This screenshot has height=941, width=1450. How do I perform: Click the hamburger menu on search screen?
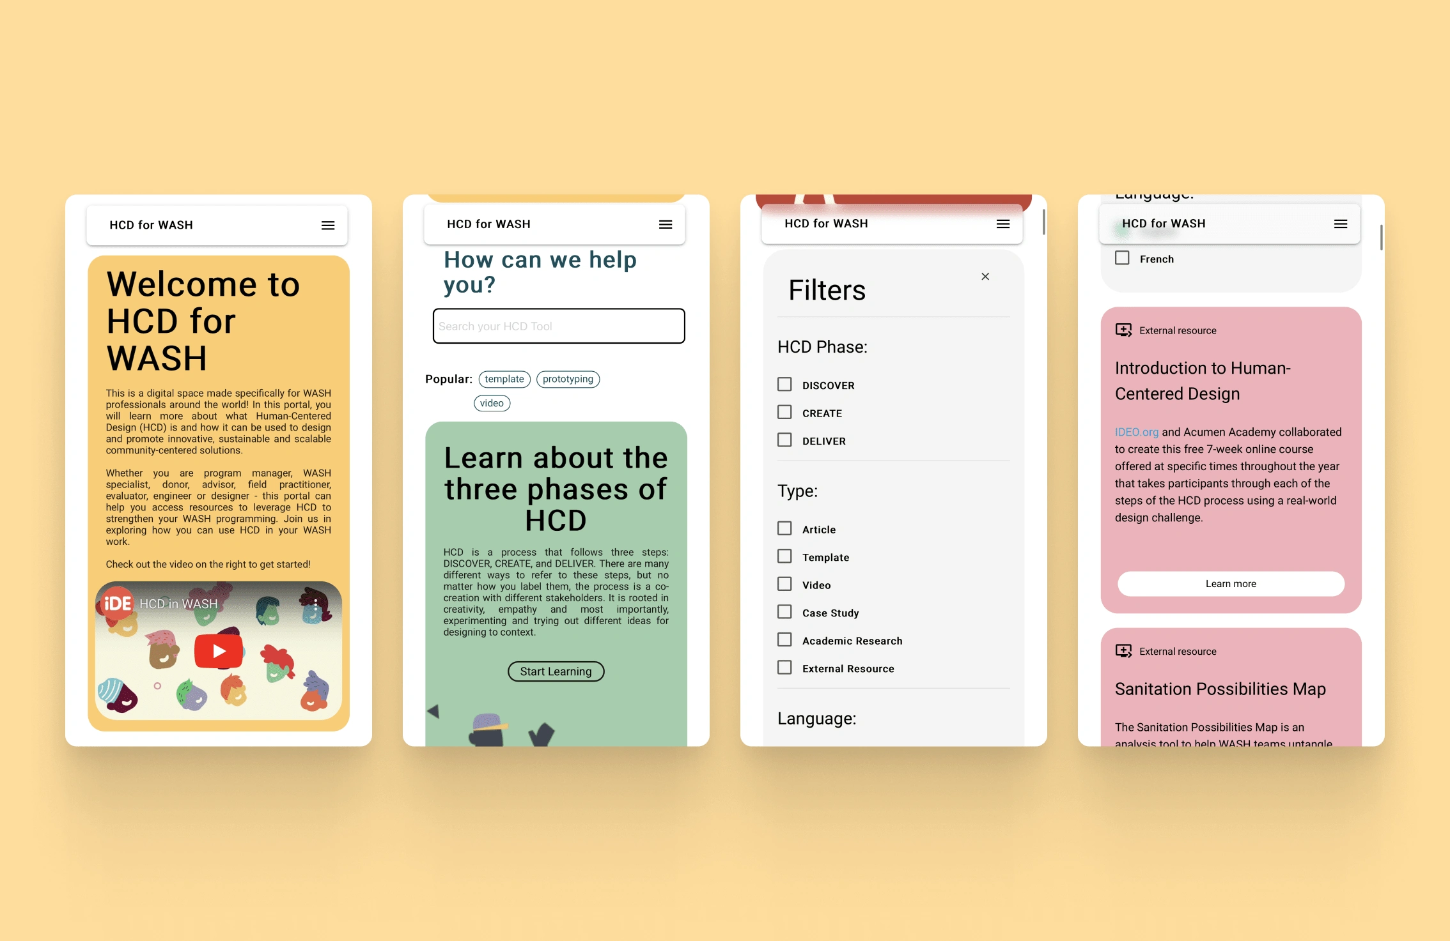point(666,224)
